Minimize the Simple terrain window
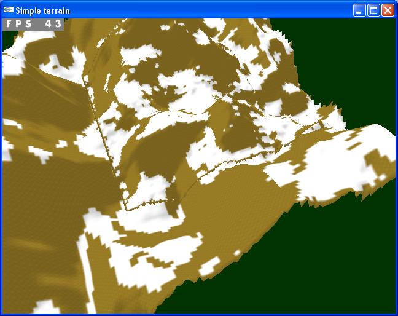Image resolution: width=398 pixels, height=316 pixels. (x=359, y=10)
